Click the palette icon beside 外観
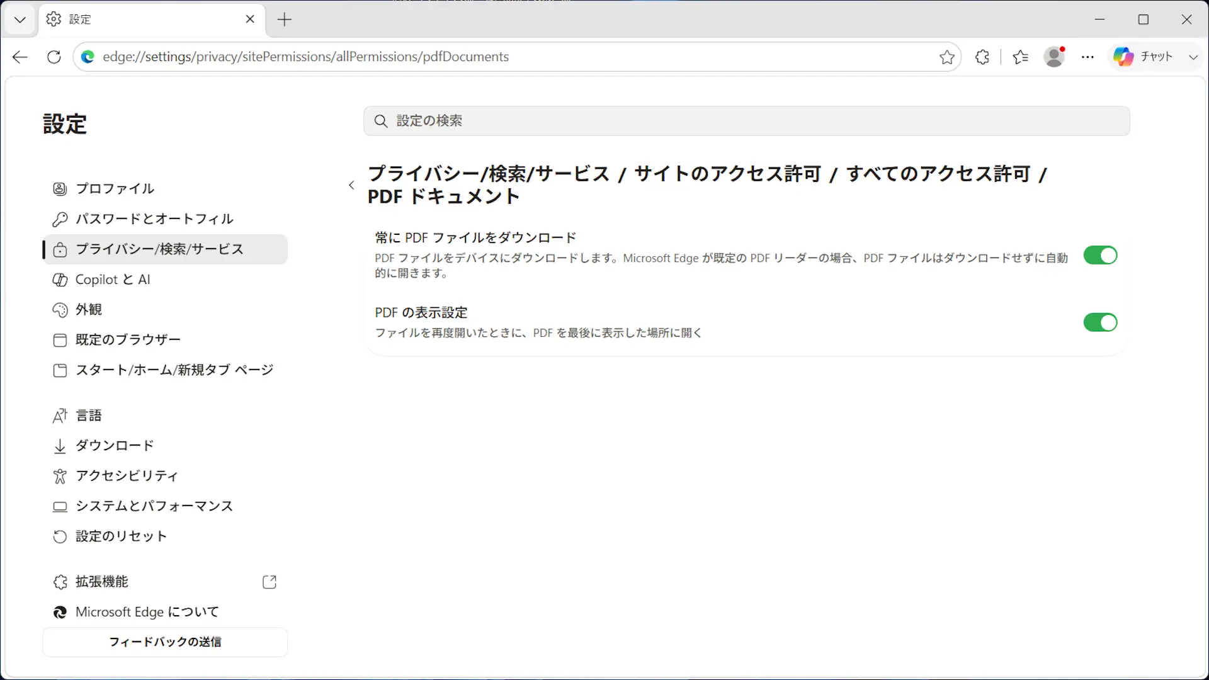This screenshot has width=1209, height=680. click(60, 310)
